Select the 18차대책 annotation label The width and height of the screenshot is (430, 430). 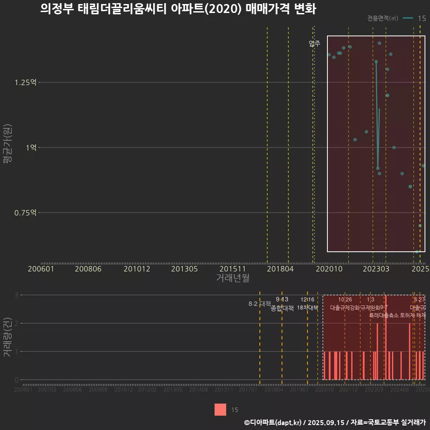307,308
